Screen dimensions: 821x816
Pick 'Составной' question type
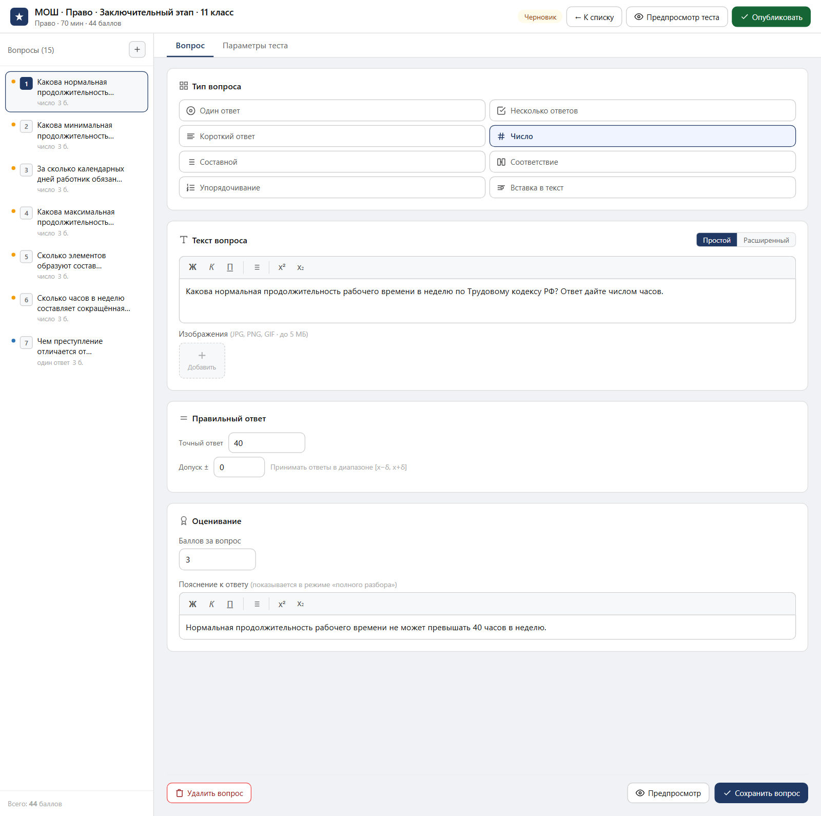[332, 162]
